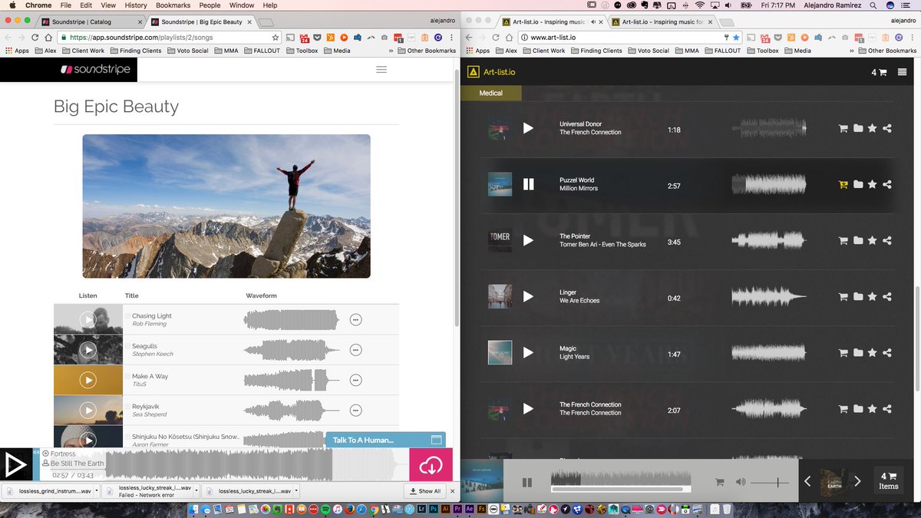Open the Finding Clients bookmark folder in left window
921x518 pixels.
pos(136,51)
